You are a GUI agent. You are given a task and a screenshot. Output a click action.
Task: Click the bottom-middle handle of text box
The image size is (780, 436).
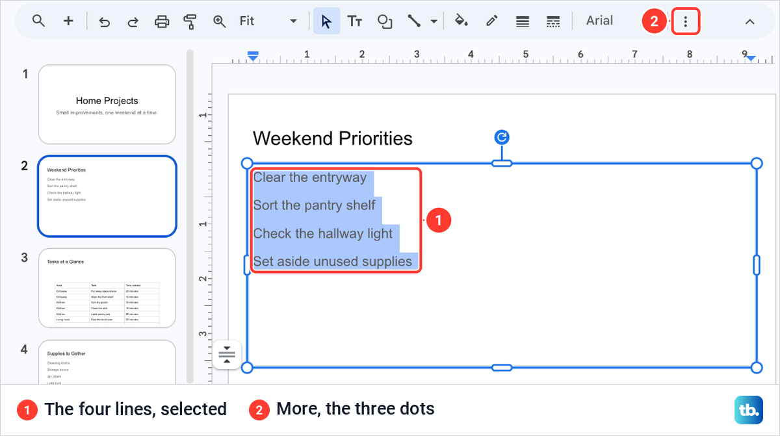(x=502, y=368)
